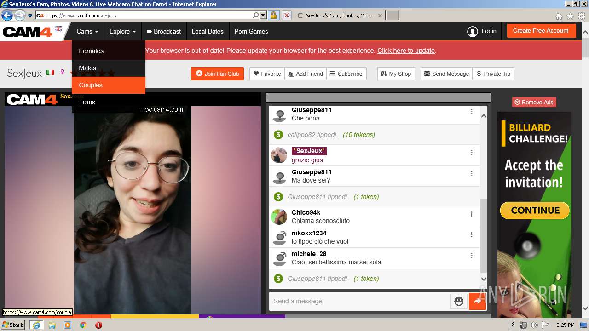Open options for michele_28 message
Screen dimensions: 589x331
471,256
